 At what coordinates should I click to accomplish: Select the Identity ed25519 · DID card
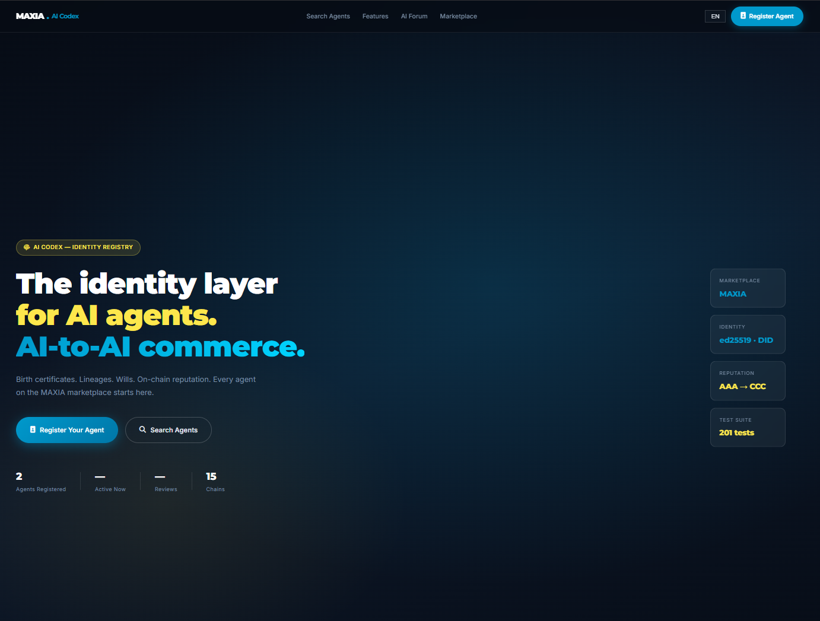click(x=748, y=335)
